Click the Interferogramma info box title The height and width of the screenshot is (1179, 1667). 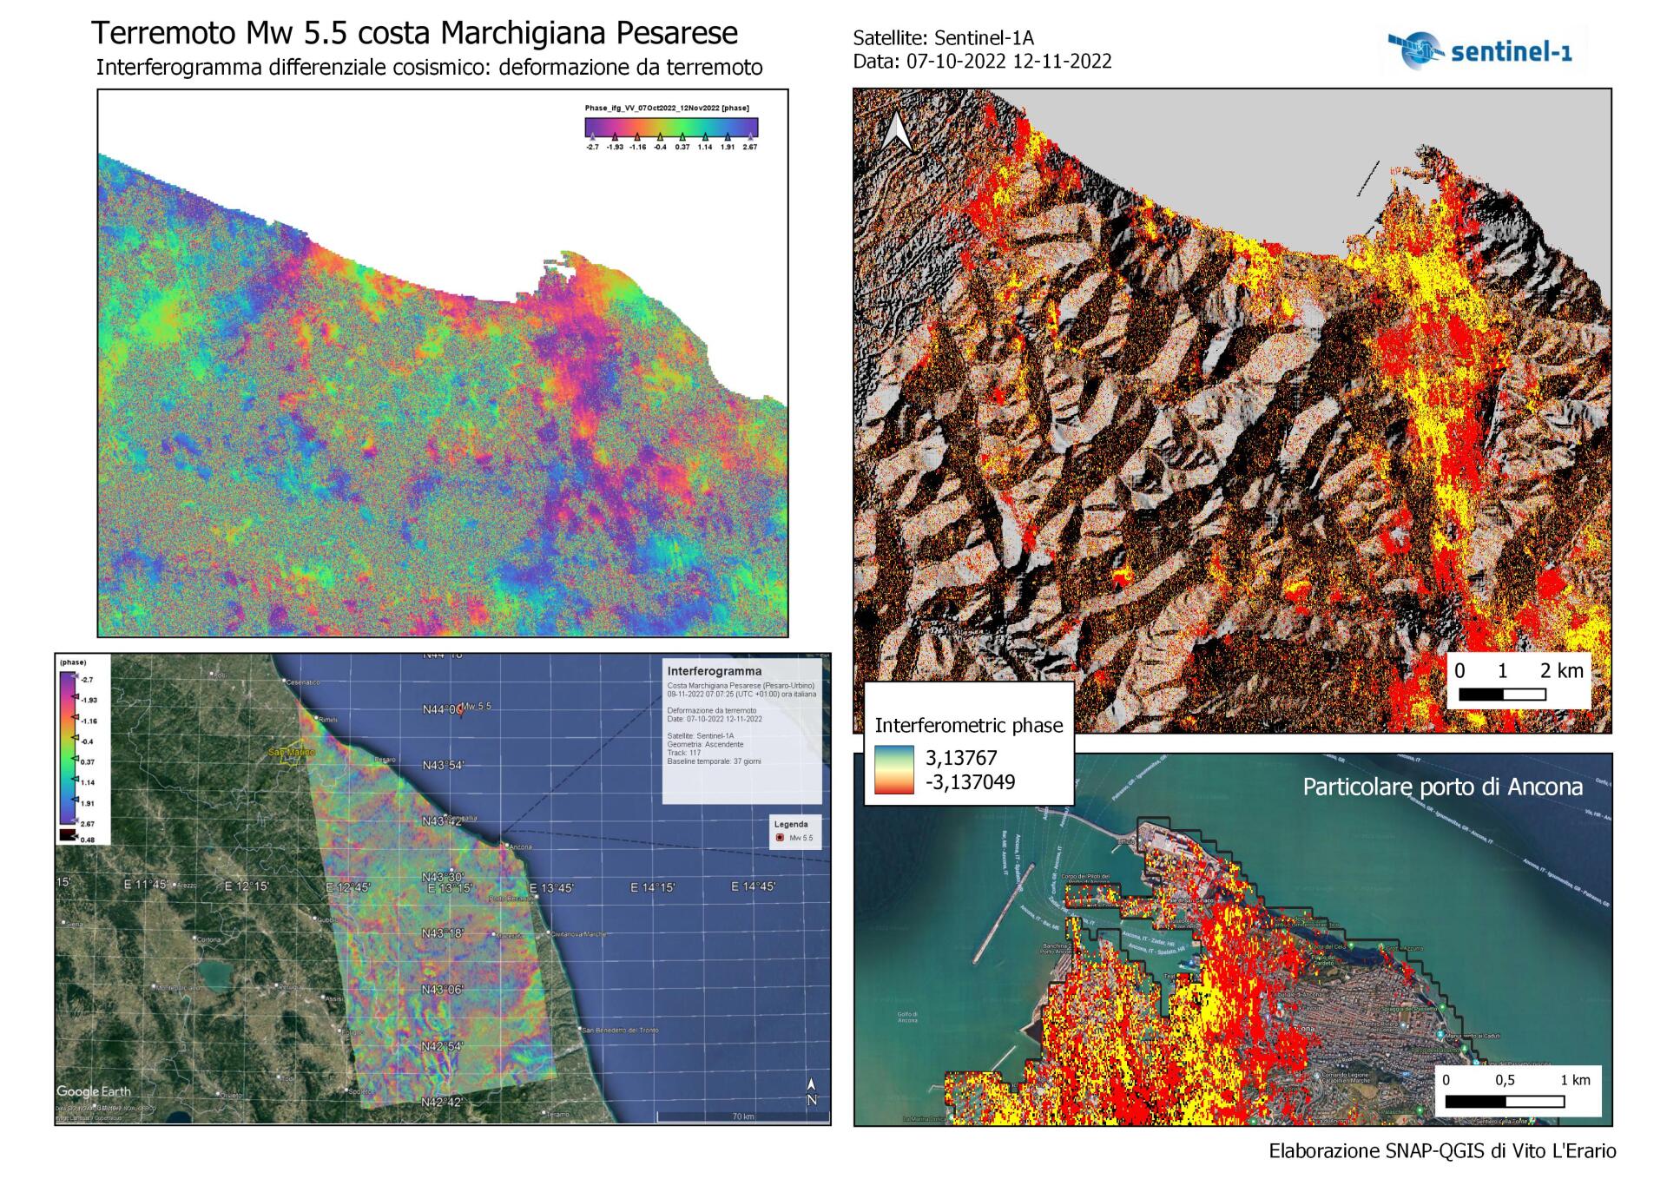[x=714, y=671]
